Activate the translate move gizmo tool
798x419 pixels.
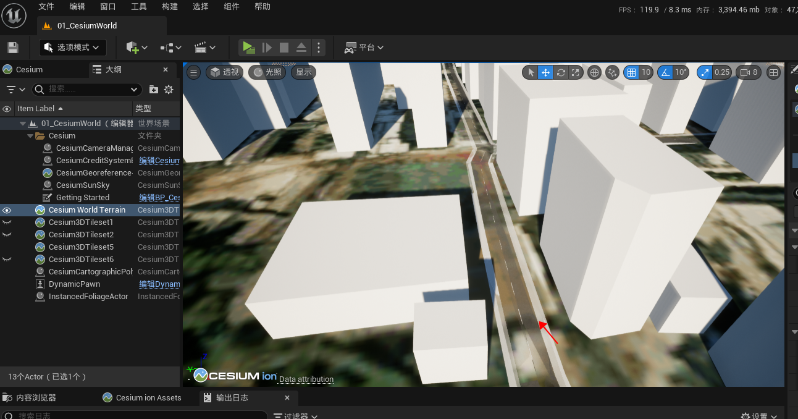(545, 72)
